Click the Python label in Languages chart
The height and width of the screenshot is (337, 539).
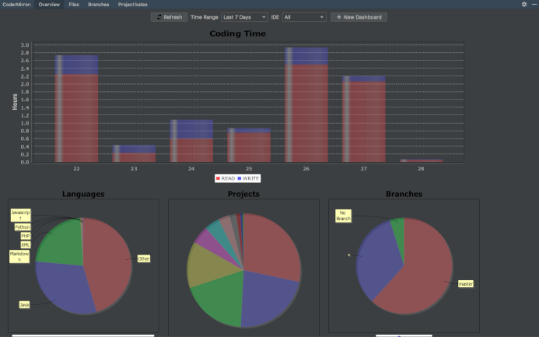click(23, 227)
